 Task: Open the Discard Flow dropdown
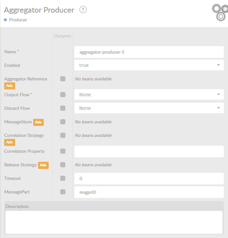149,108
